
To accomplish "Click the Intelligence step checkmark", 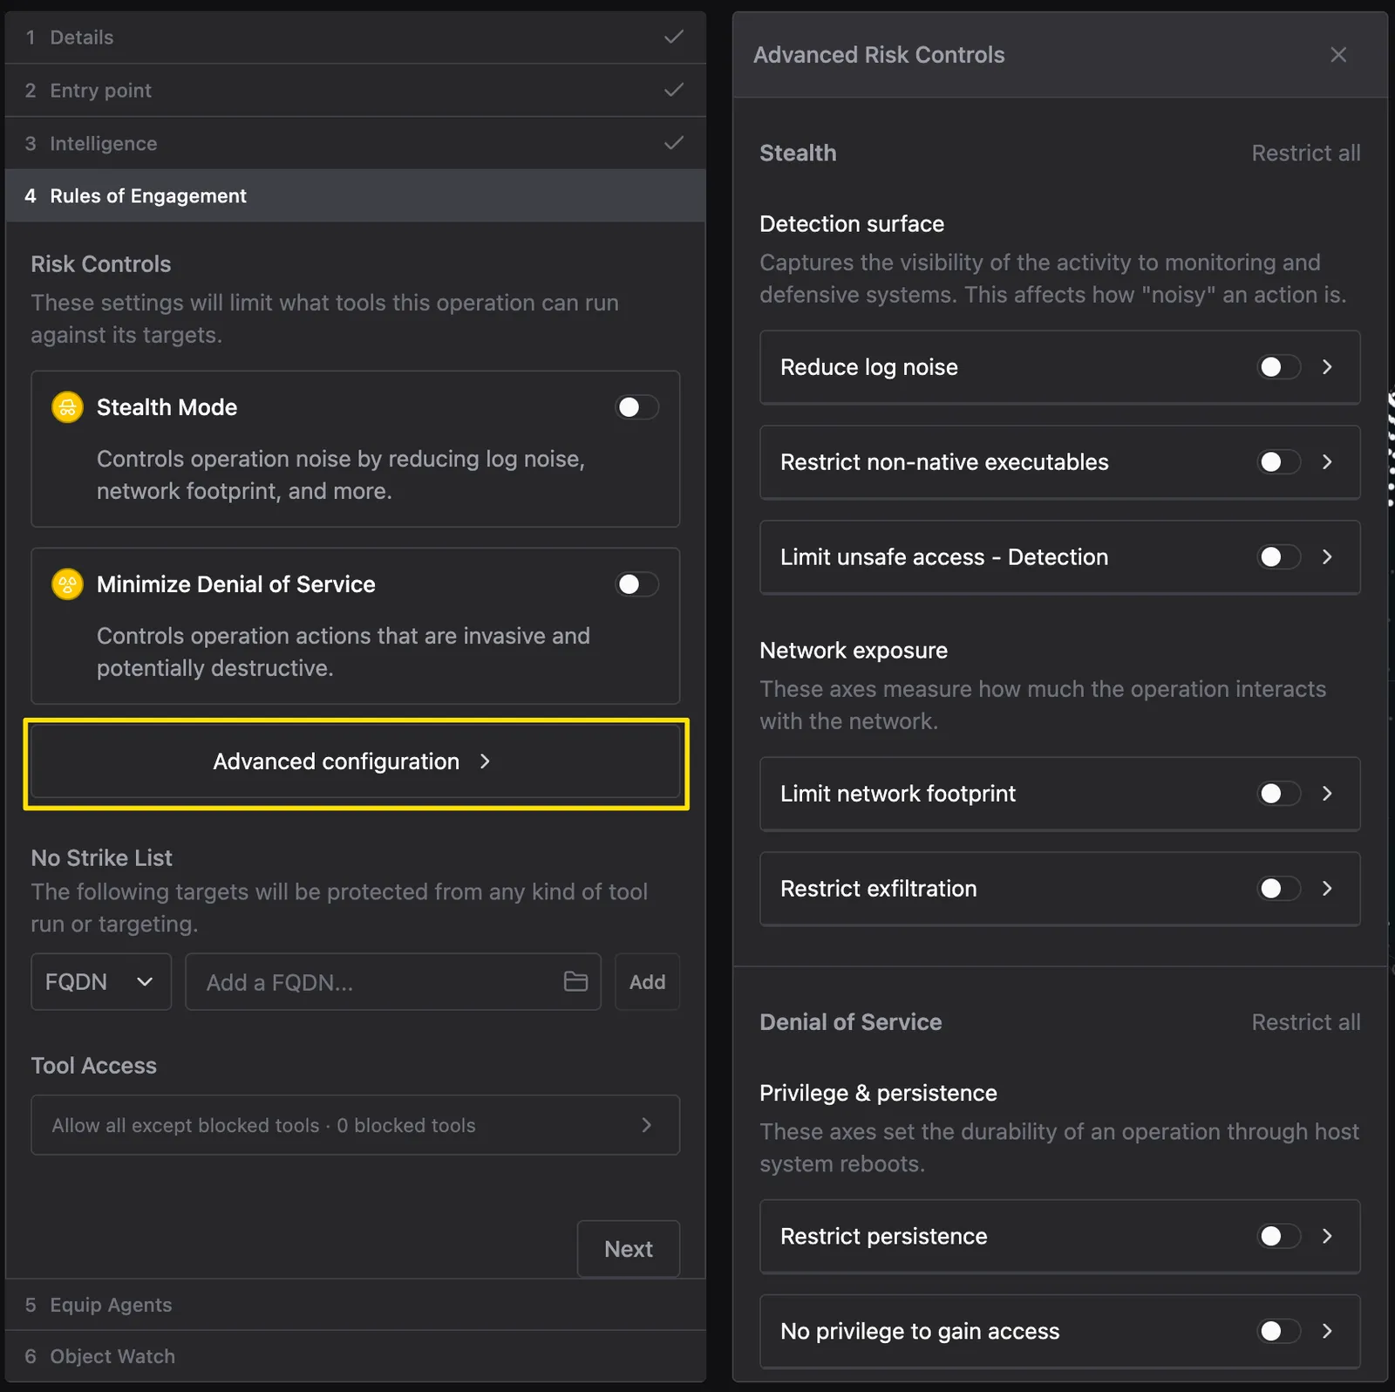I will point(673,144).
